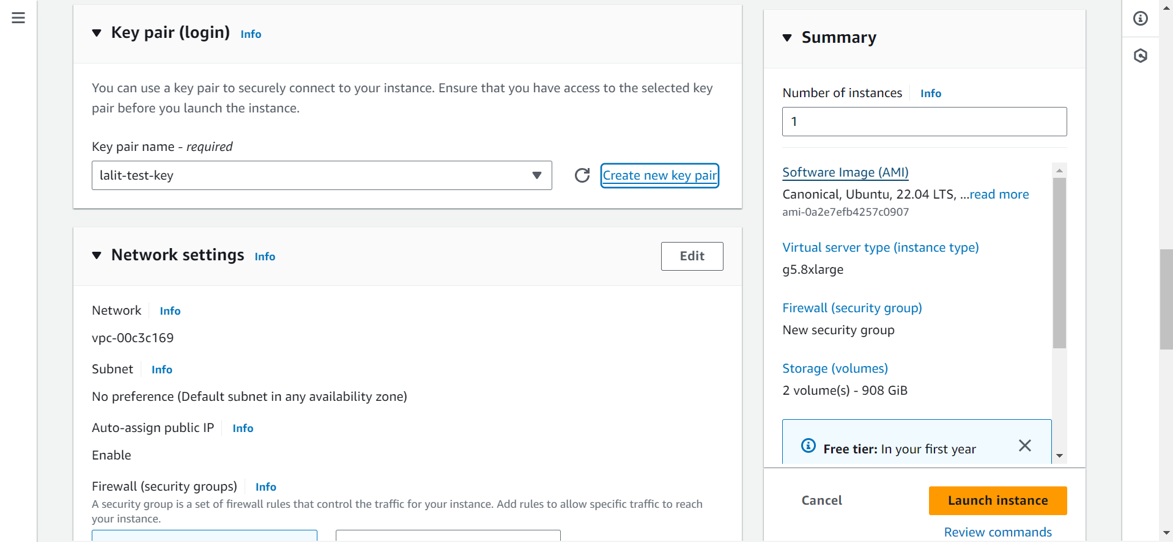Viewport: 1173px width, 542px height.
Task: Click the Launch instance button
Action: pos(997,500)
